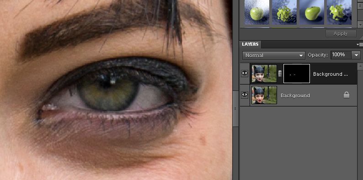The height and width of the screenshot is (180, 363).
Task: Click the panel divider collapse grip
Action: point(235,109)
